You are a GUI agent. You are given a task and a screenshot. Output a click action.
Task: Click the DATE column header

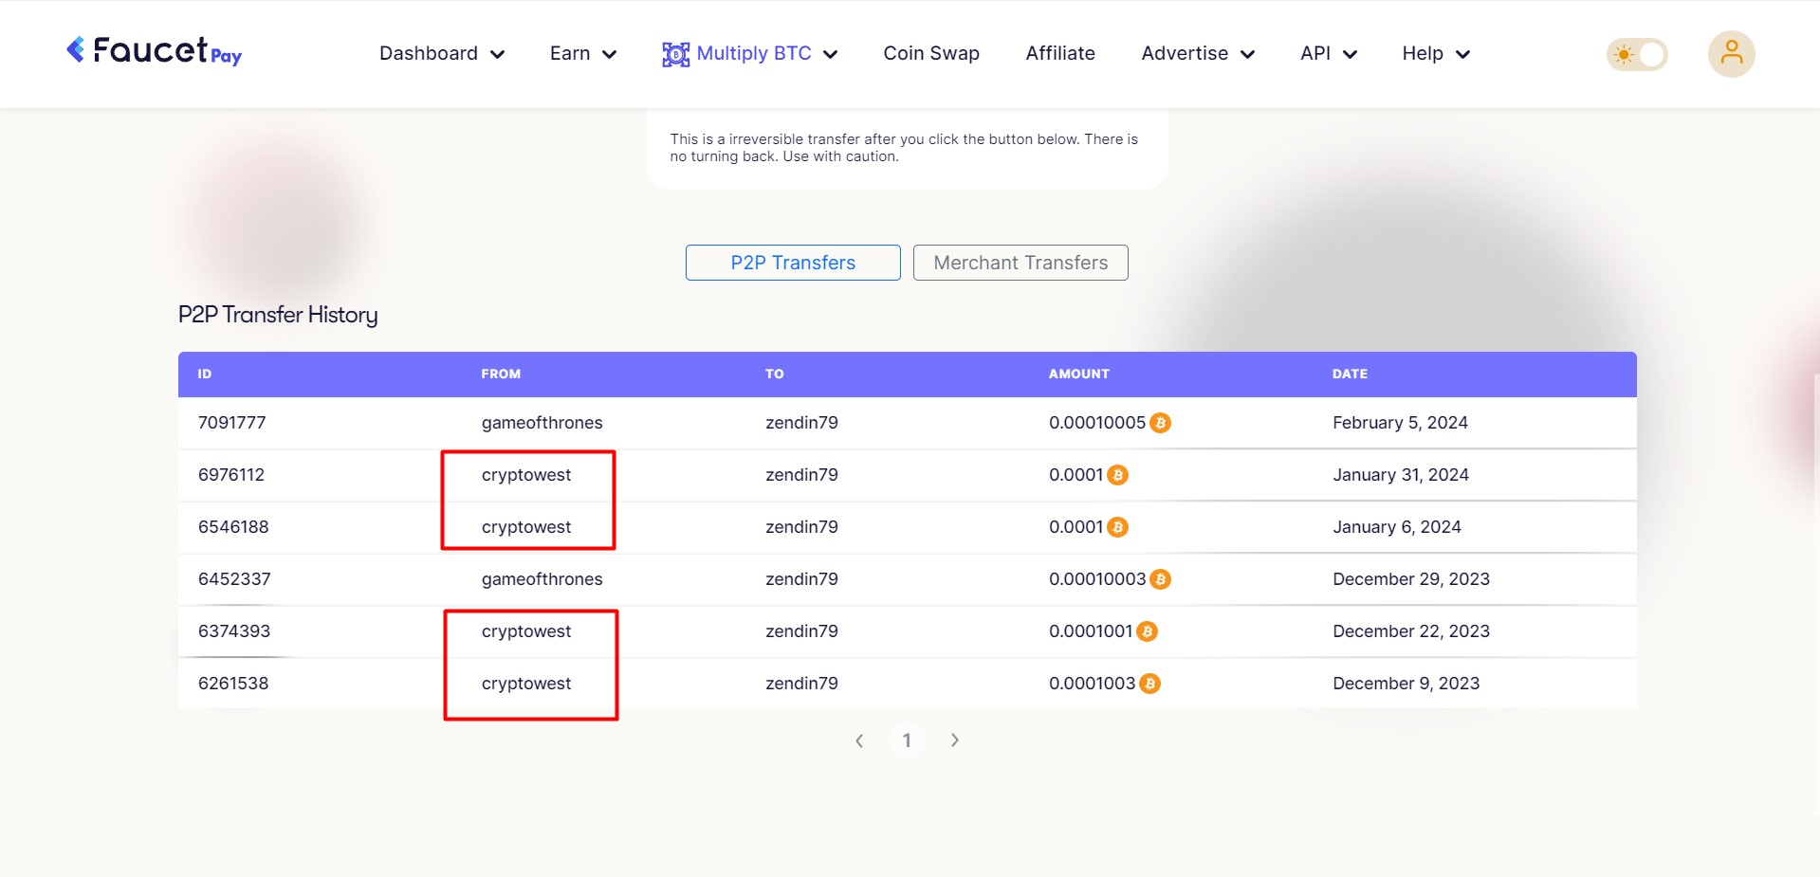tap(1350, 374)
